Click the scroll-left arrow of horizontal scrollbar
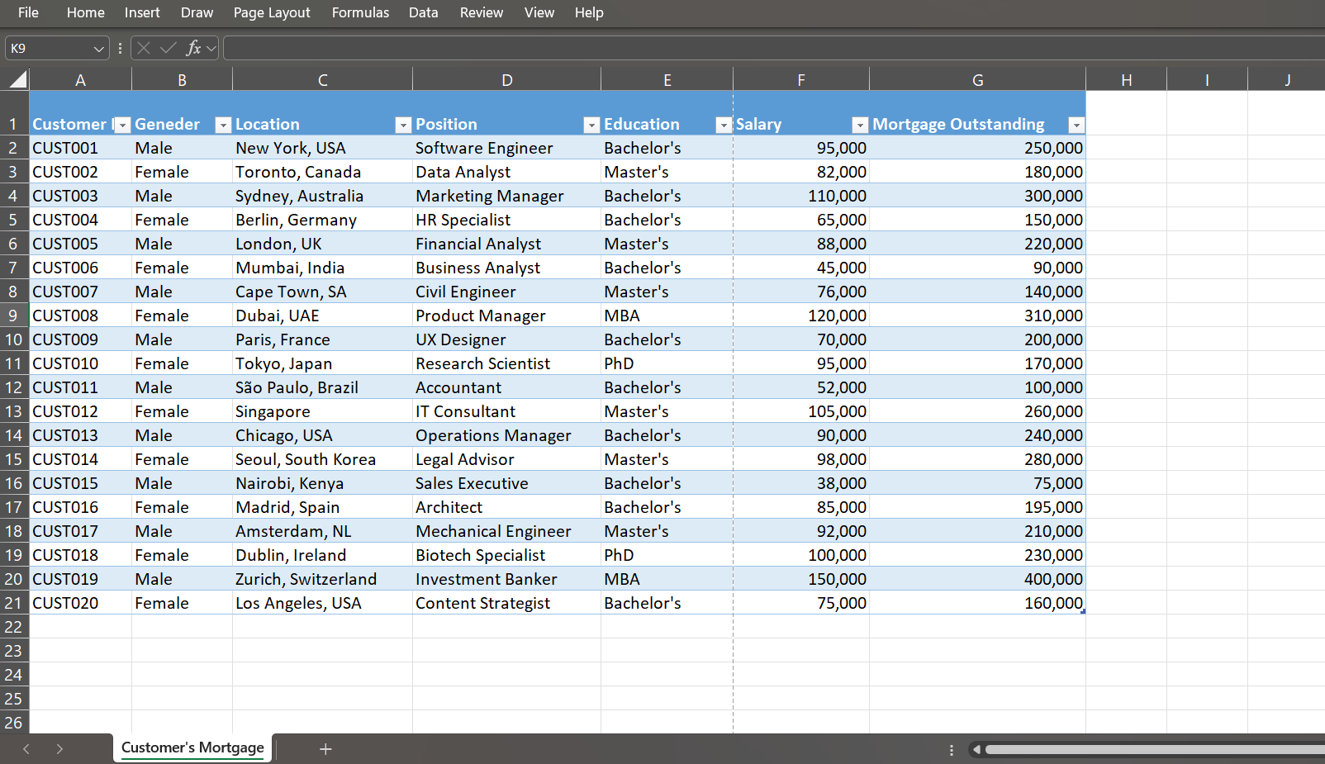This screenshot has height=764, width=1325. (976, 750)
